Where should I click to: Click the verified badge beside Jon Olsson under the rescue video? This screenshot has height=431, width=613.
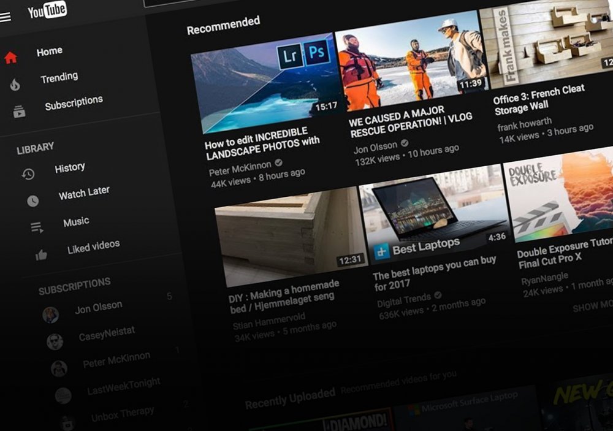(405, 143)
